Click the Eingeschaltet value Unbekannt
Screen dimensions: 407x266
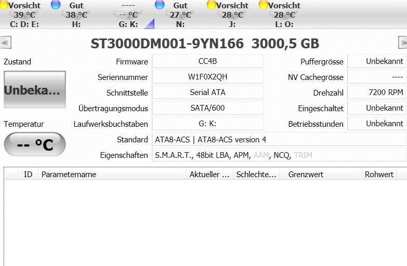[377, 108]
